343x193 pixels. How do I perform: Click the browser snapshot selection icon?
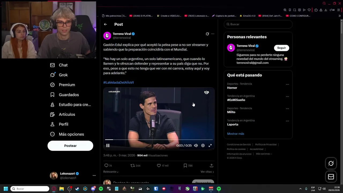click(x=294, y=10)
